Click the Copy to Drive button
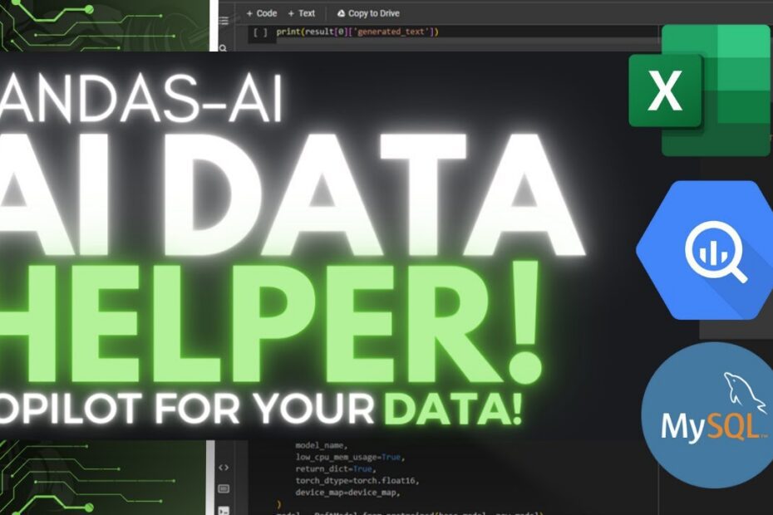Viewport: 773px width, 515px height. pyautogui.click(x=368, y=13)
